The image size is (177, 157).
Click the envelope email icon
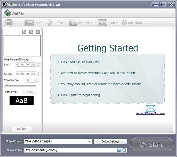[150, 108]
